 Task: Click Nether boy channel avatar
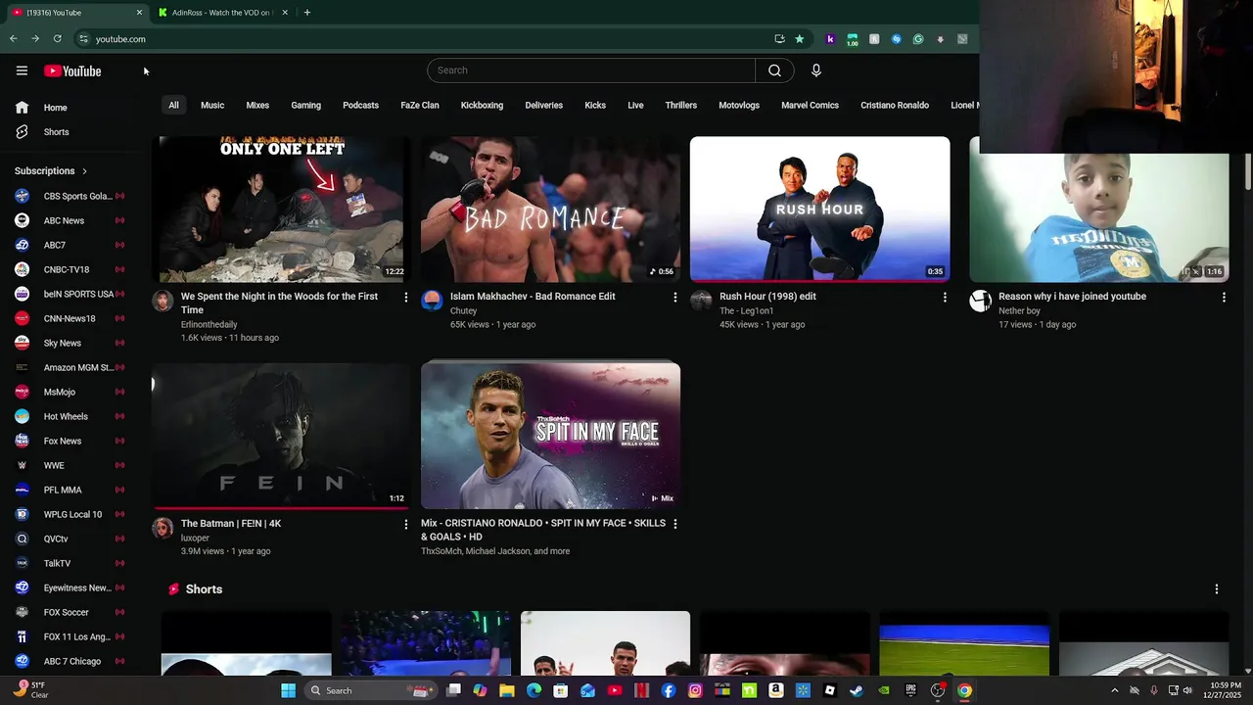tap(980, 301)
